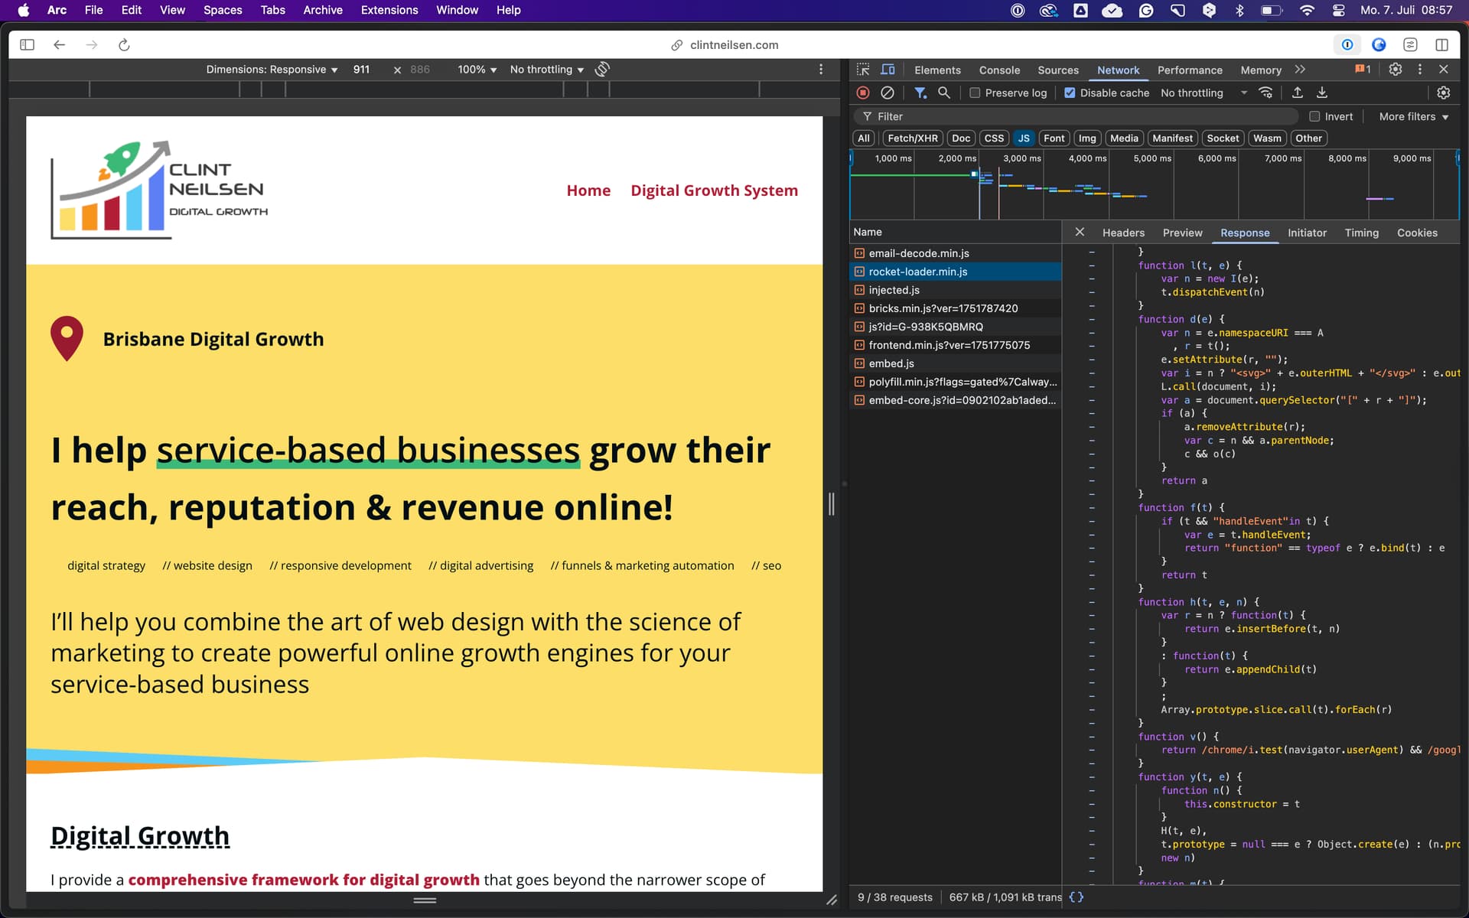Viewport: 1469px width, 918px height.
Task: Pretty print the response with braces icon
Action: (x=1077, y=897)
